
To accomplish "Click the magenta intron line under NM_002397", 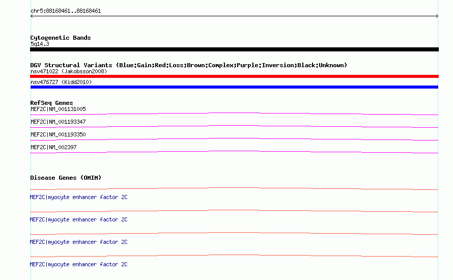I will point(234,152).
